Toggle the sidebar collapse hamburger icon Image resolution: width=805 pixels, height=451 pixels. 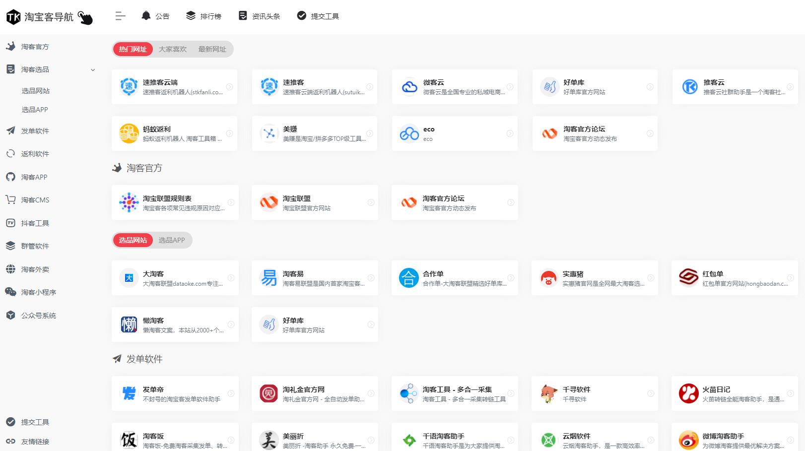click(x=120, y=16)
